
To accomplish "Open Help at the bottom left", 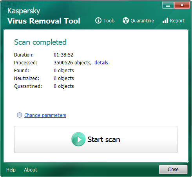I will pyautogui.click(x=11, y=170).
